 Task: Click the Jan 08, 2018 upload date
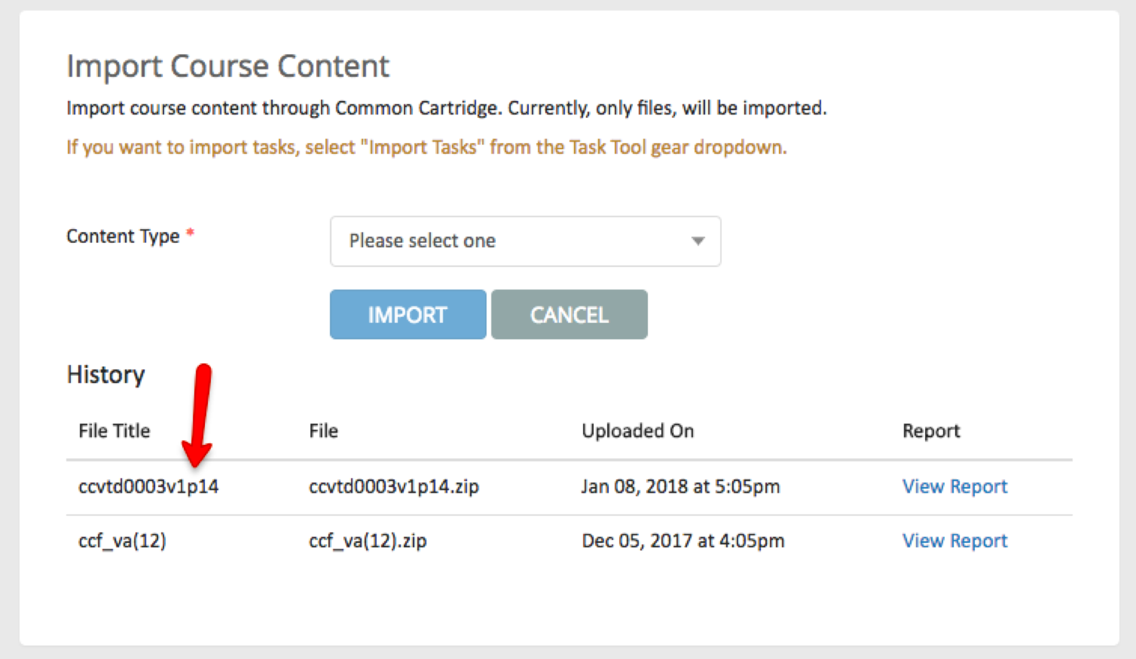(x=681, y=486)
